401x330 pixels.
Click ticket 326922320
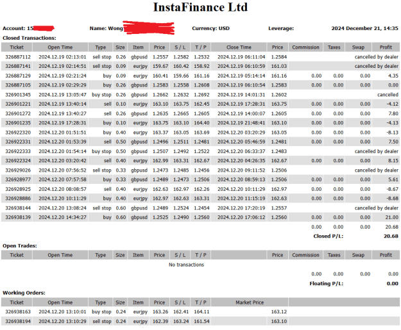coord(18,133)
